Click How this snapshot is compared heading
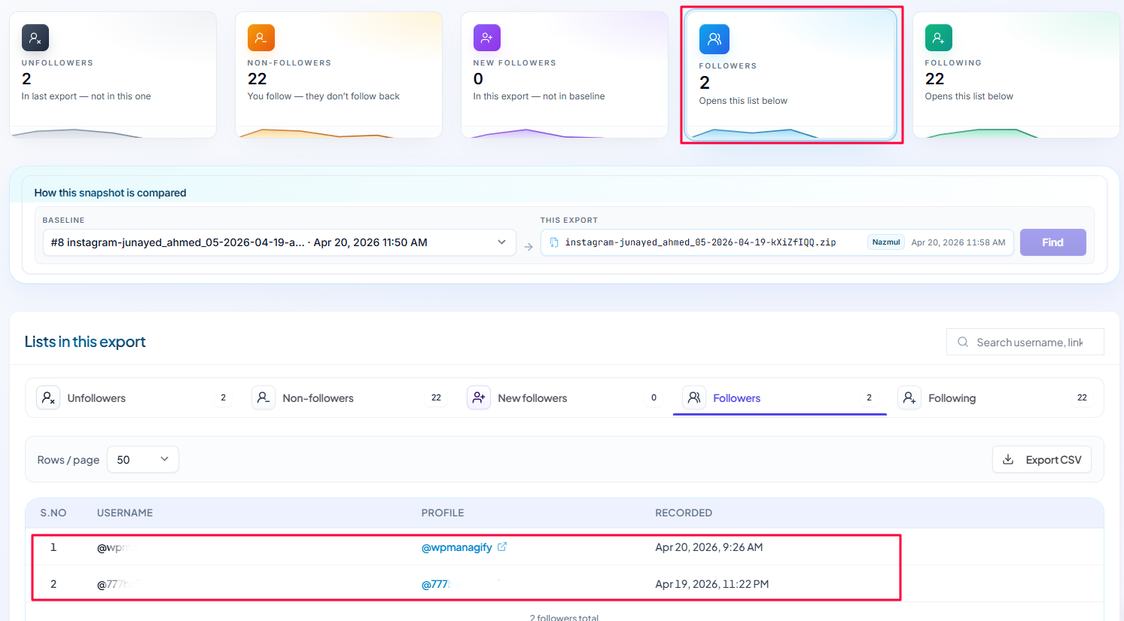 point(110,193)
